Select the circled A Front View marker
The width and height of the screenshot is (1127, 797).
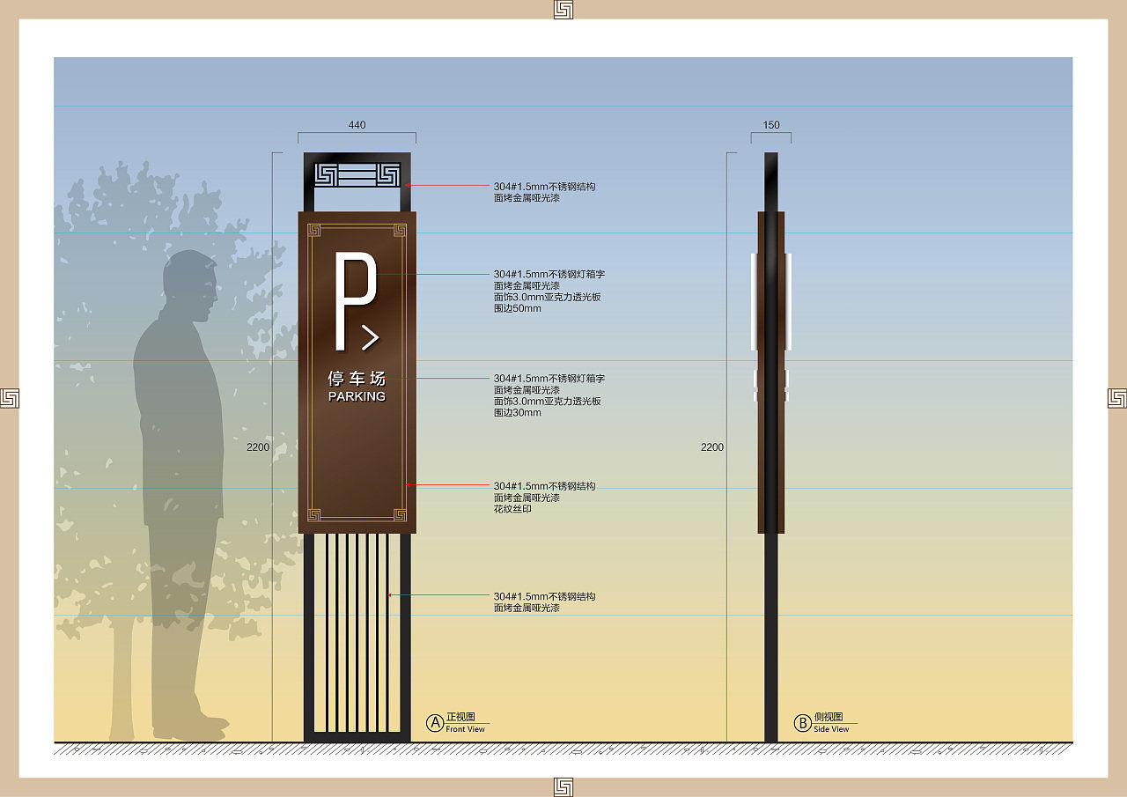click(435, 723)
